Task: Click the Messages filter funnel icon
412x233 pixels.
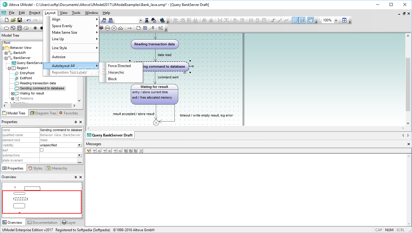Action: click(89, 151)
